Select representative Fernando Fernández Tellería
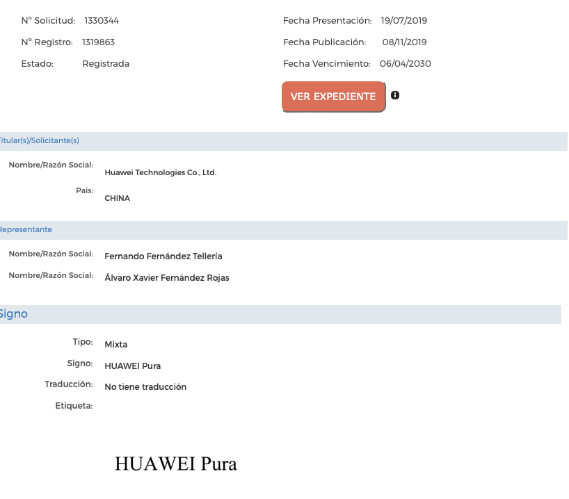The height and width of the screenshot is (499, 569). pyautogui.click(x=163, y=256)
